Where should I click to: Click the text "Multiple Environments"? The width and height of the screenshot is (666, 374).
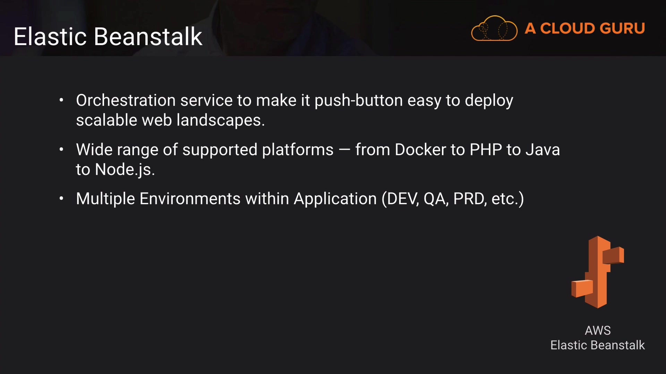[x=158, y=199]
